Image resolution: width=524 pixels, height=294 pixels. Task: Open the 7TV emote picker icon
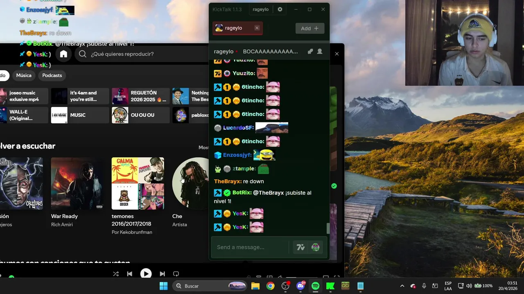point(301,247)
